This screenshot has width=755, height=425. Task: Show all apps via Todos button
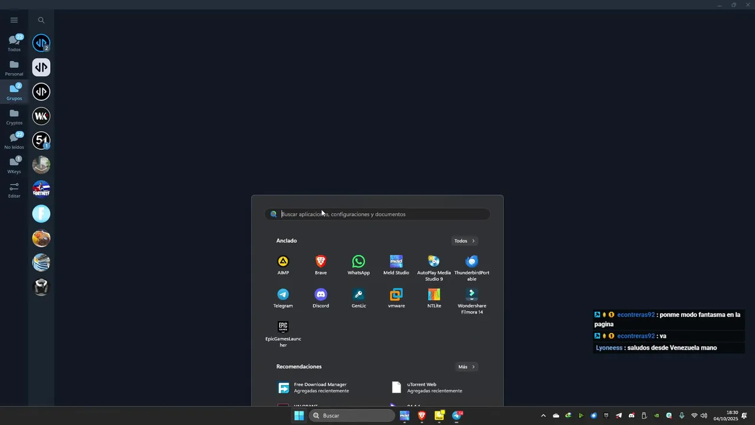click(465, 241)
